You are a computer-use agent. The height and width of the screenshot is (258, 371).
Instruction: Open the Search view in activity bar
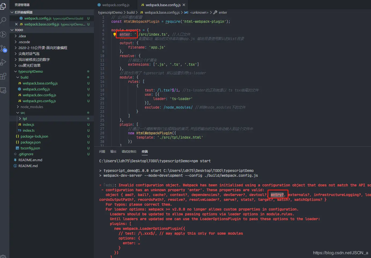[3, 20]
